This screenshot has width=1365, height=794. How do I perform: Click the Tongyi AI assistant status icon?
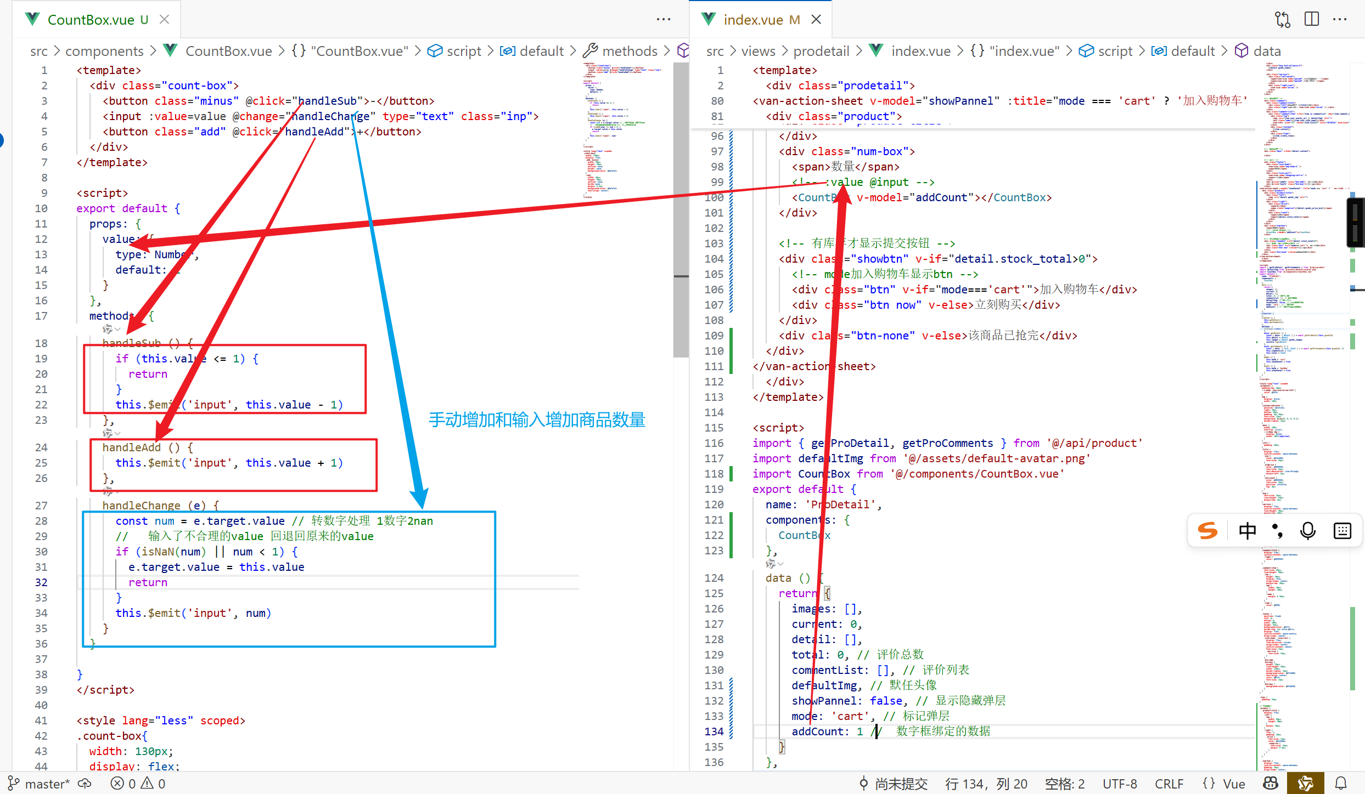tap(1305, 784)
